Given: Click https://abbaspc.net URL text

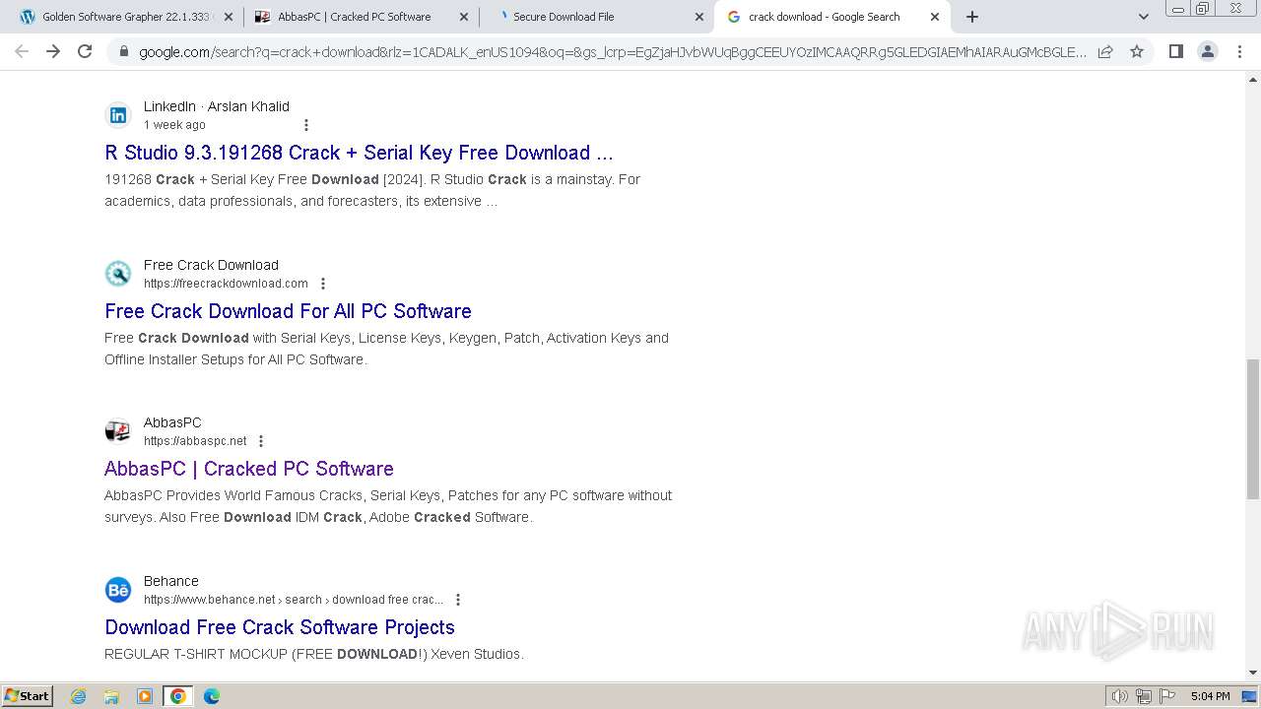Looking at the screenshot, I should (x=195, y=441).
